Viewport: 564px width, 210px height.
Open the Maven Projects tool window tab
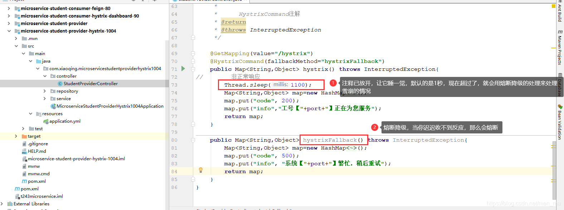click(560, 47)
